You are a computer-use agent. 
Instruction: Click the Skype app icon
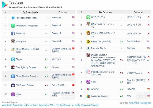coord(13,59)
